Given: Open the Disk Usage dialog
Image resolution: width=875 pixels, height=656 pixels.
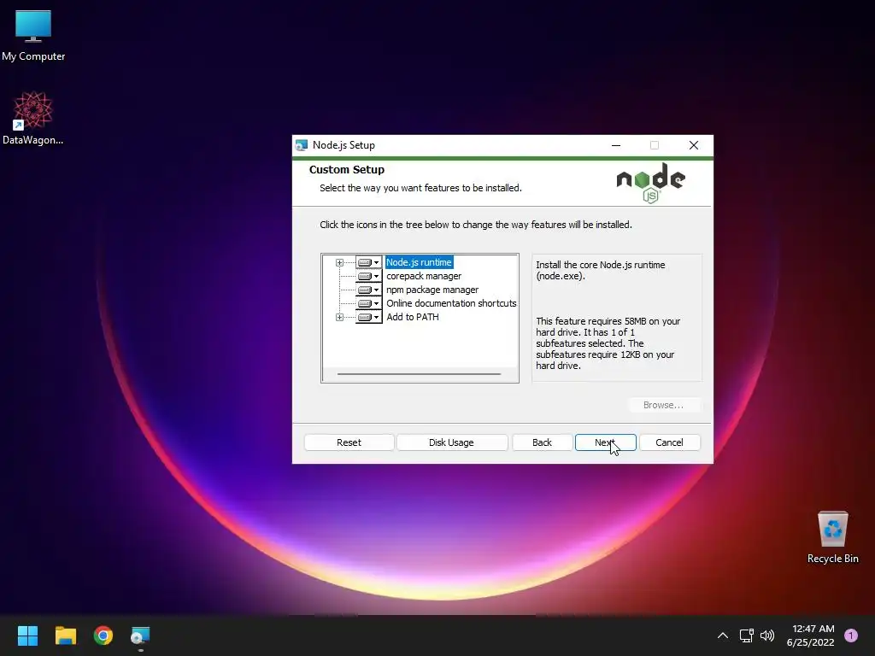Looking at the screenshot, I should pos(451,442).
